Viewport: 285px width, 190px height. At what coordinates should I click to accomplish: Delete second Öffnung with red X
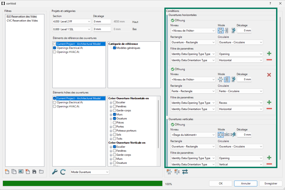point(269,75)
